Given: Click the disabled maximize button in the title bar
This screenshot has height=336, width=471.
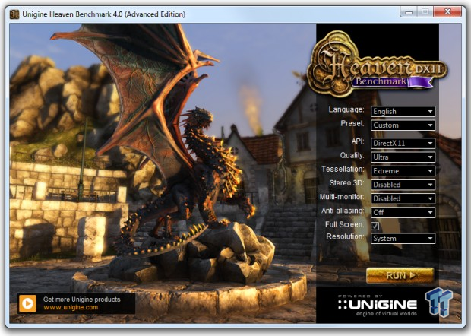Looking at the screenshot, I should coord(425,11).
